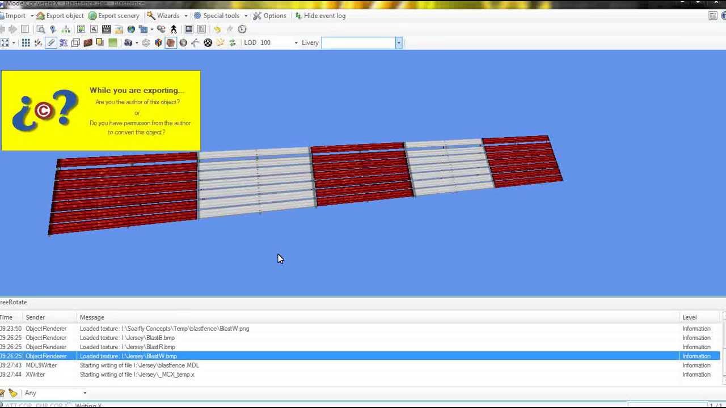Sort by the Message column header
This screenshot has width=726, height=408.
pos(378,317)
